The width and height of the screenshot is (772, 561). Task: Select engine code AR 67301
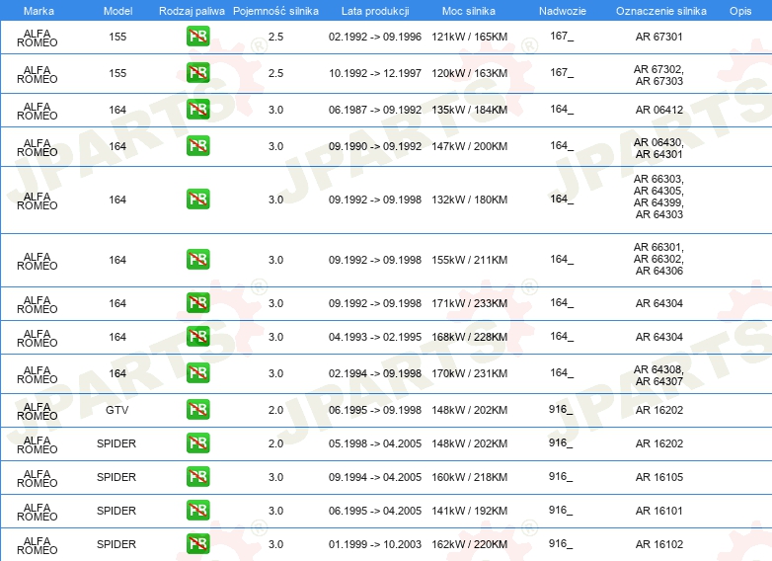coord(658,37)
